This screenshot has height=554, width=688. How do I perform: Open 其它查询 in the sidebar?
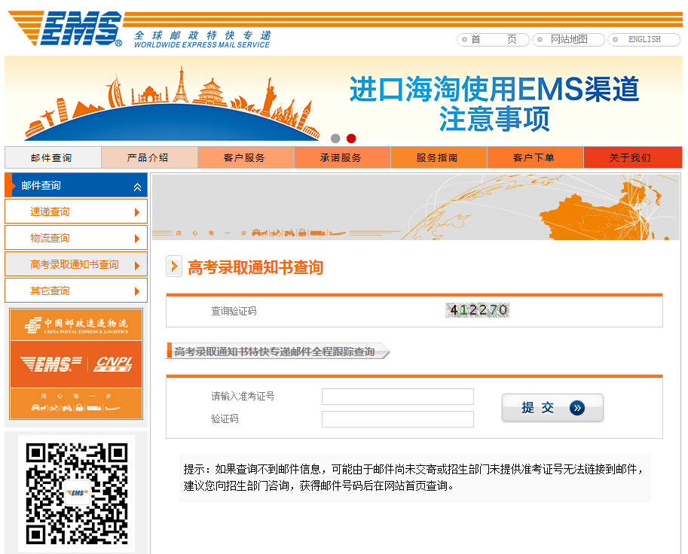point(76,291)
